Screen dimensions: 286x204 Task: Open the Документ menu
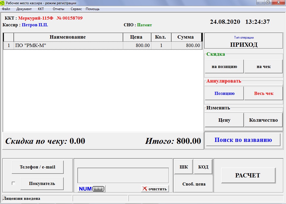click(24, 9)
